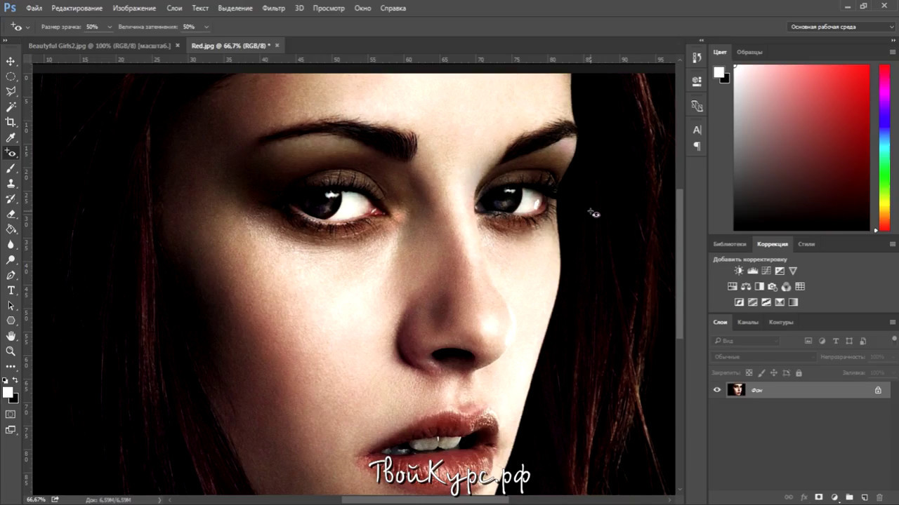Select the Фон layer thumbnail
Image resolution: width=899 pixels, height=505 pixels.
pos(736,390)
